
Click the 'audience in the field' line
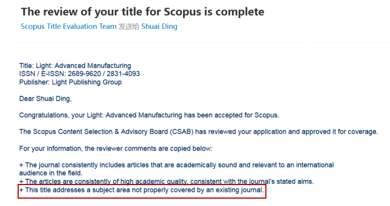click(x=51, y=173)
